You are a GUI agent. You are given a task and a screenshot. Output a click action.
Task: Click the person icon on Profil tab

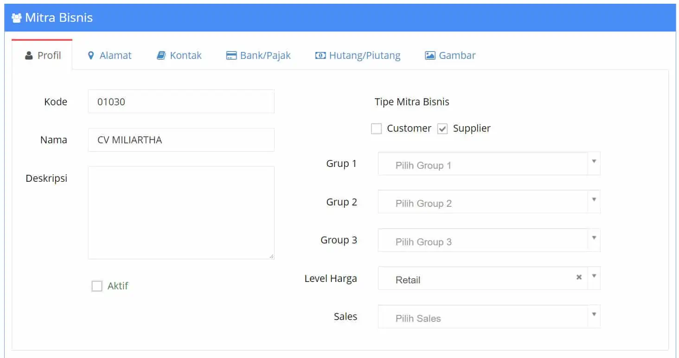pyautogui.click(x=29, y=56)
